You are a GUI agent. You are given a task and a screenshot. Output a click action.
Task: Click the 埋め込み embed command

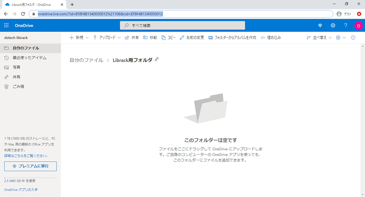point(271,38)
